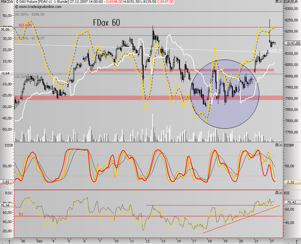Screen dimensions: 301x244
Task: Click the 100.00% Fibonacci level label
Action: (x=28, y=77)
